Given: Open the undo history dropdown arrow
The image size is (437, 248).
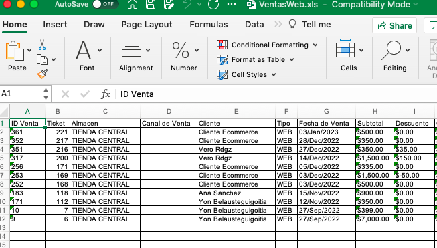Looking at the screenshot, I should coord(199,4).
